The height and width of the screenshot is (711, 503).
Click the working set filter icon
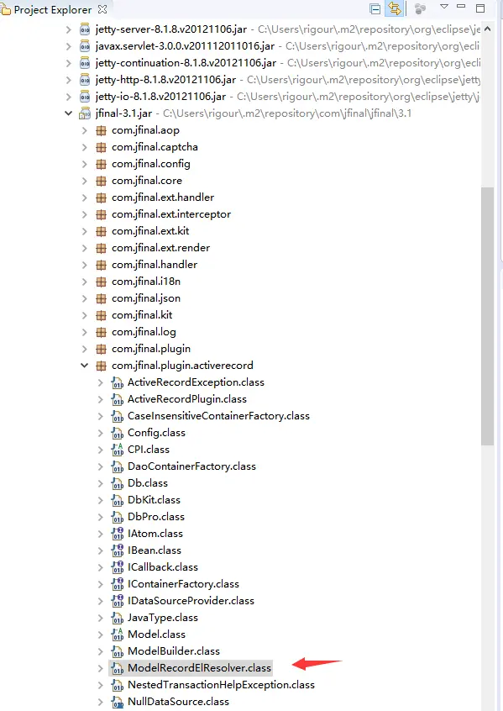coord(420,8)
